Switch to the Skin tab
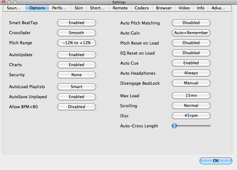237x170 pixels. (78, 8)
